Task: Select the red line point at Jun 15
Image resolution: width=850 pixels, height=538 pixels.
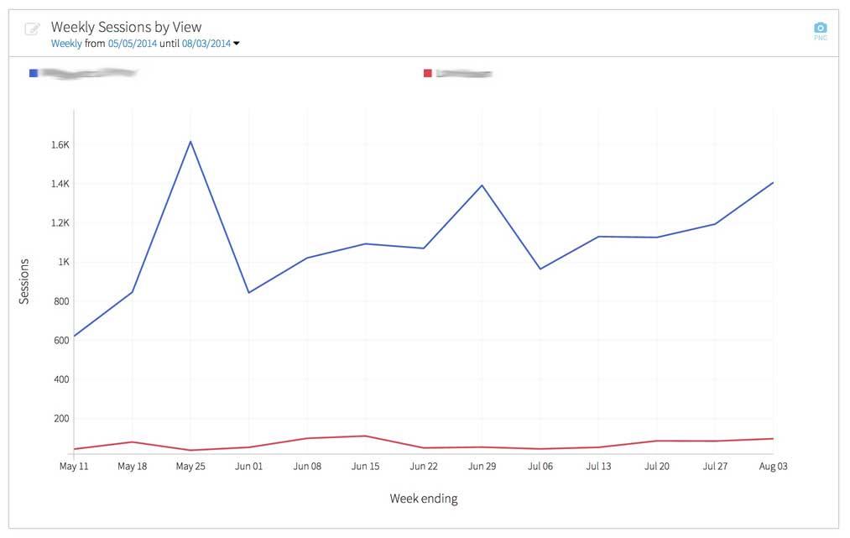Action: tap(365, 436)
